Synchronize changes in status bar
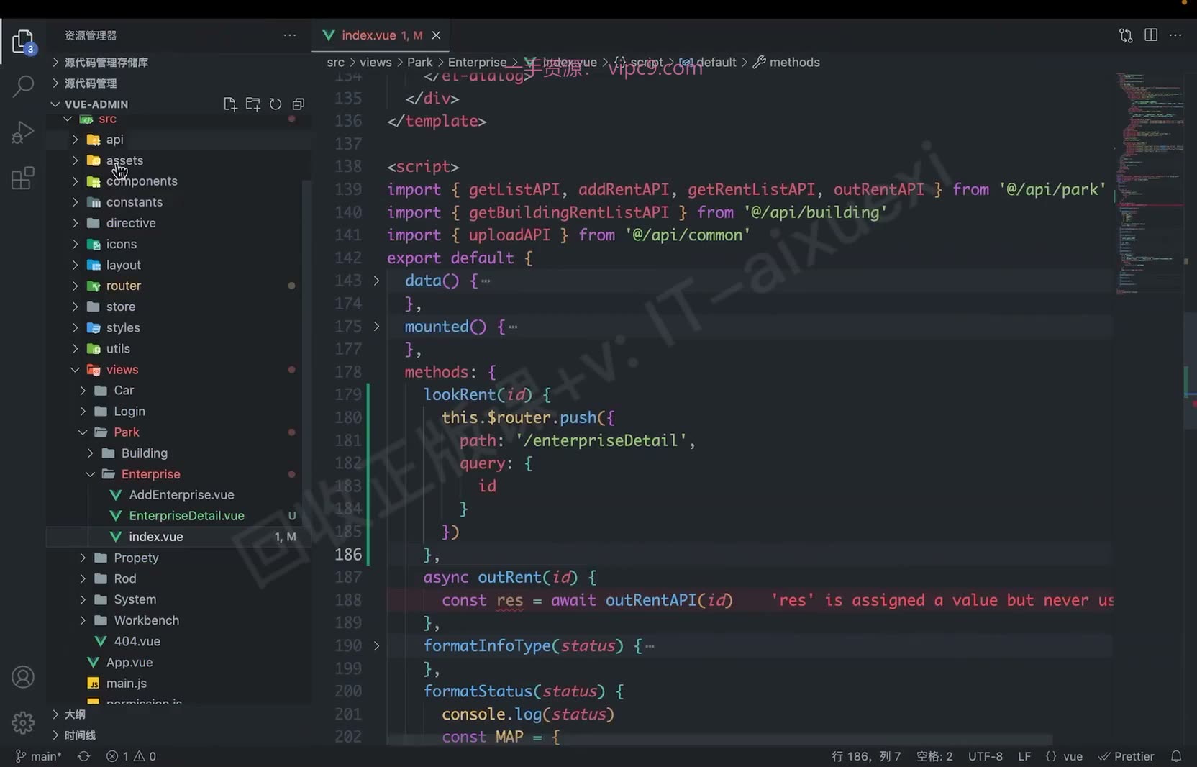This screenshot has width=1197, height=767. tap(83, 756)
